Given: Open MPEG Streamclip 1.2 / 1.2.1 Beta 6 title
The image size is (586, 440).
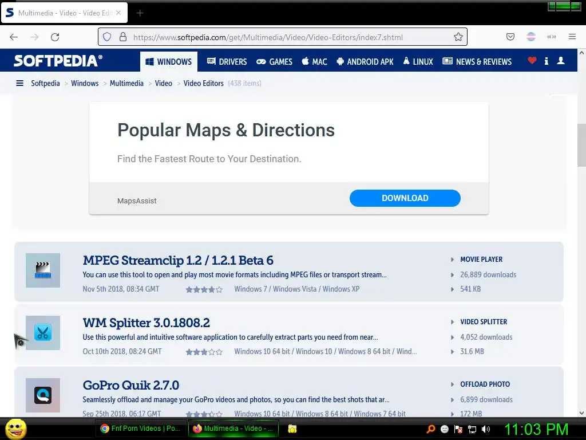Looking at the screenshot, I should pos(178,260).
